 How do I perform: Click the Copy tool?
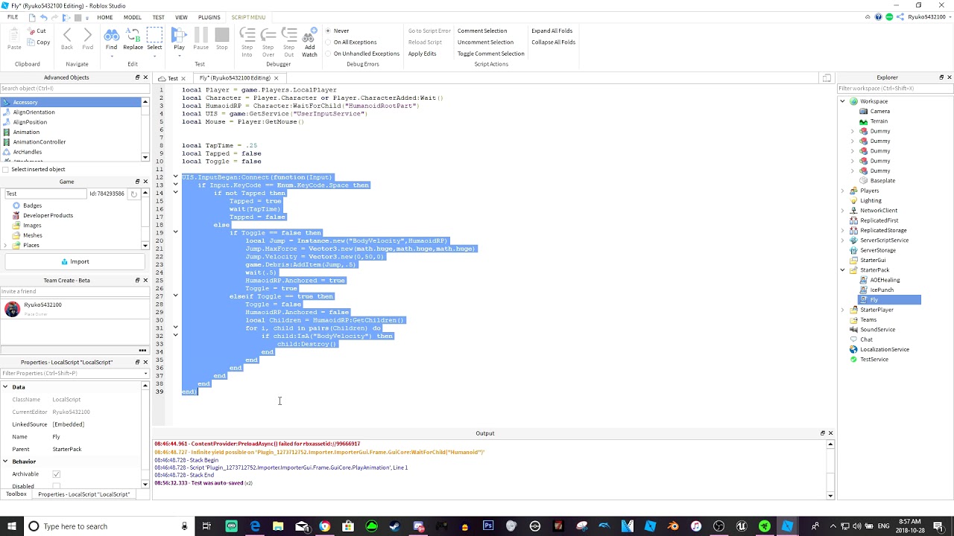(39, 42)
